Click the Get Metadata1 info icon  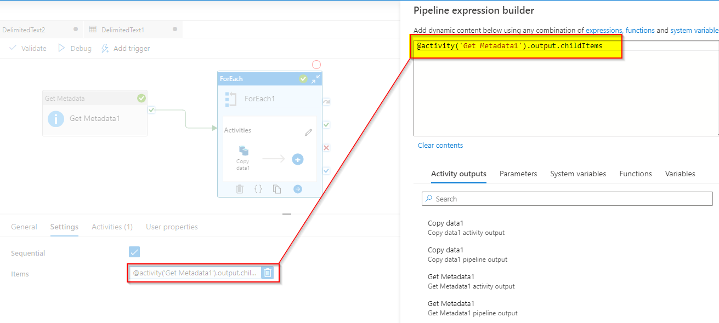pos(56,119)
